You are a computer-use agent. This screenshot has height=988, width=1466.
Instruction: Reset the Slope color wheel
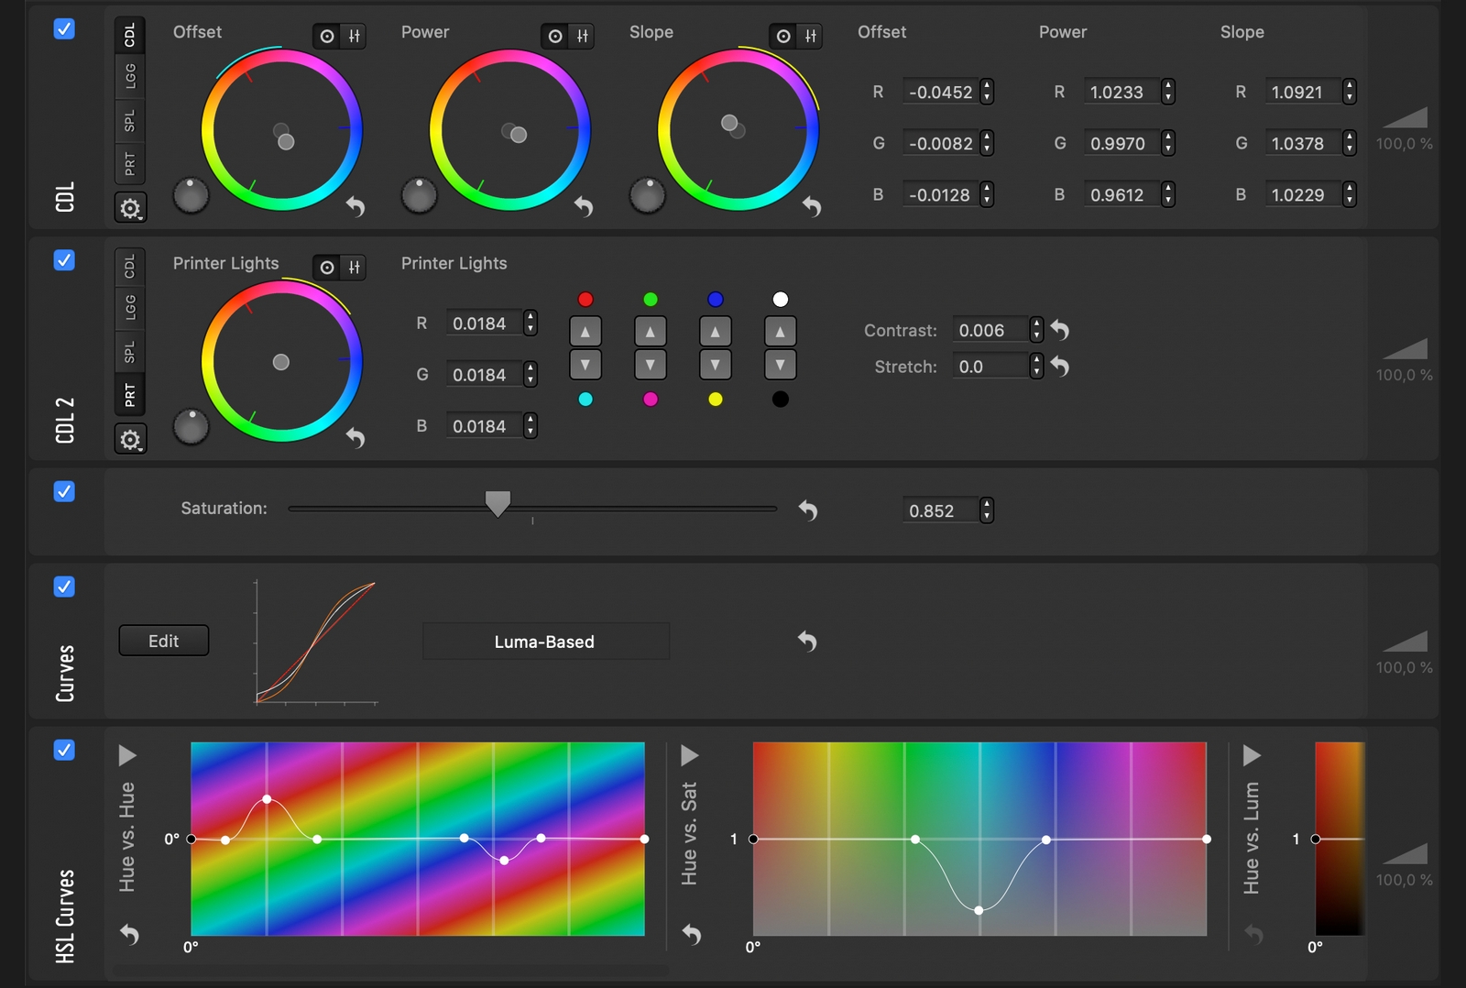812,207
